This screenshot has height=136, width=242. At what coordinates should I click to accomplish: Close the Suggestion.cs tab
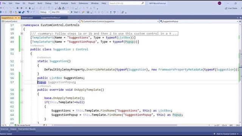19,18
